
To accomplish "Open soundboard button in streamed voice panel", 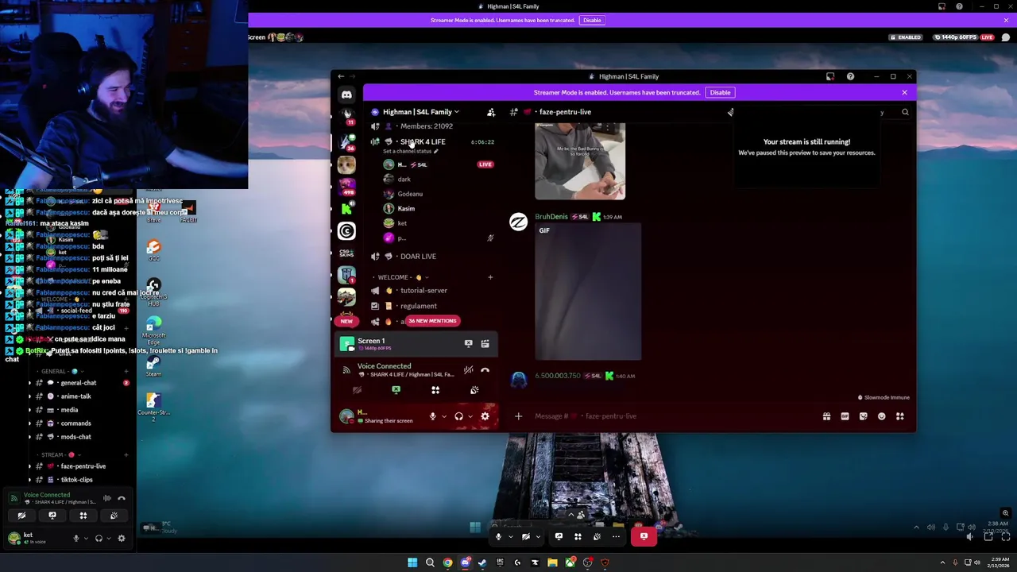I will [474, 390].
